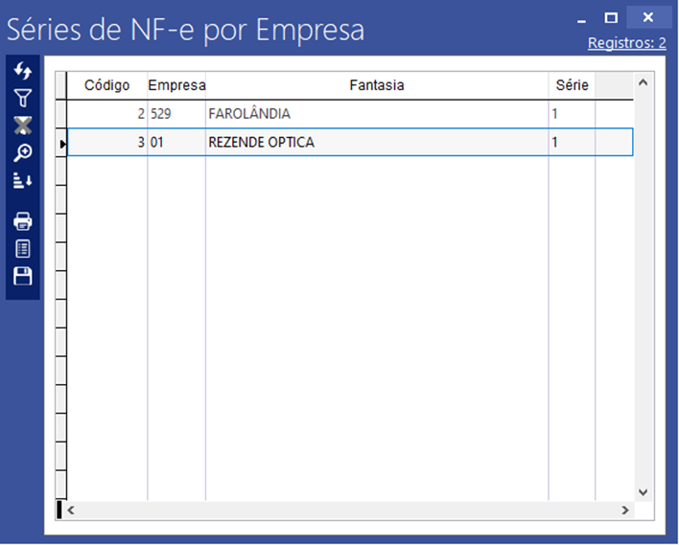
Task: Click the printer icon
Action: [x=23, y=222]
